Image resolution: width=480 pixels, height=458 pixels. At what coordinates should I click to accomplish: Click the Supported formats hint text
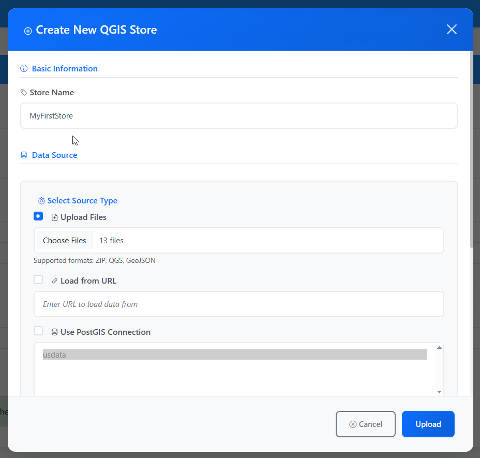pos(95,260)
